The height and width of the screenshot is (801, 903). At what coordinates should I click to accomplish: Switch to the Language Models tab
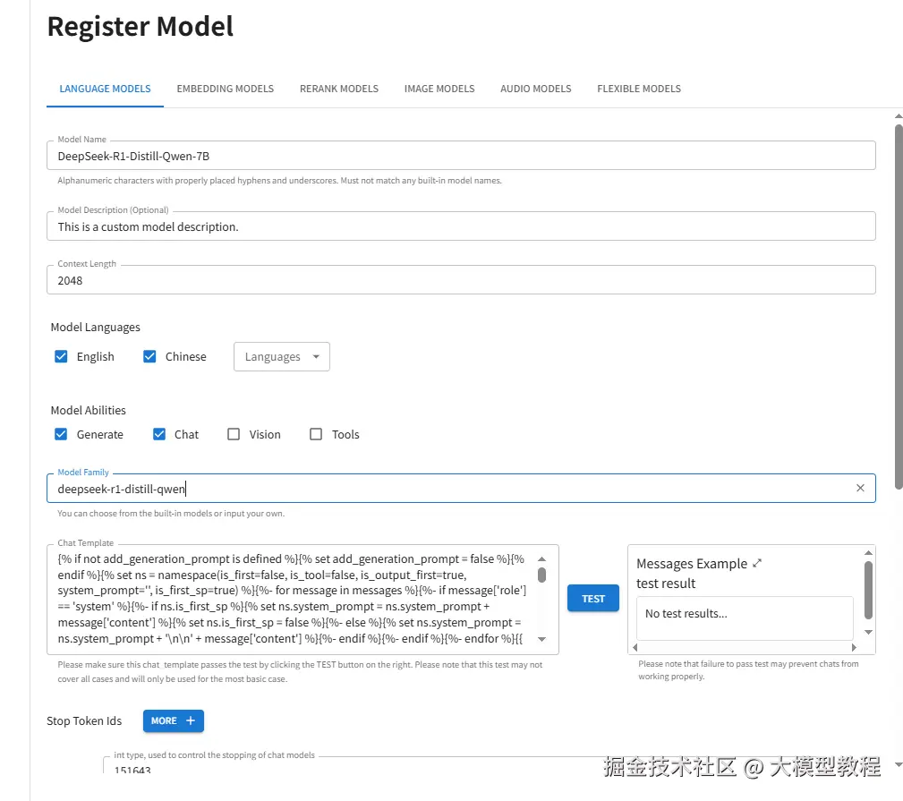coord(105,89)
